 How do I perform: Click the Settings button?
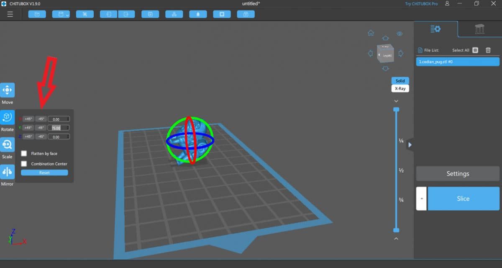point(457,173)
